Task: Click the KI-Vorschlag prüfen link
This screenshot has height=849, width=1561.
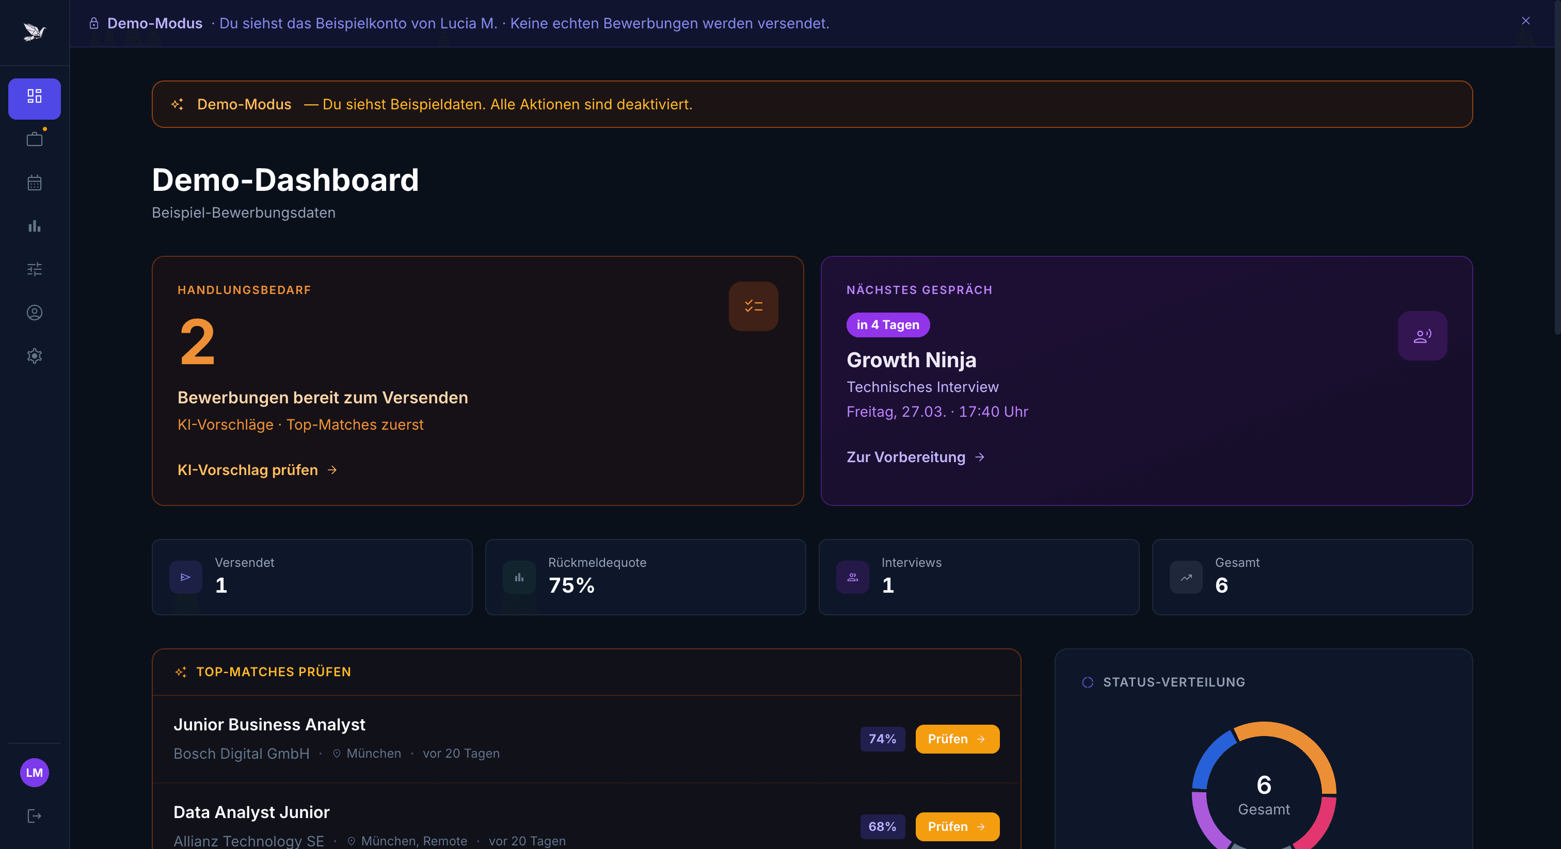Action: (257, 470)
